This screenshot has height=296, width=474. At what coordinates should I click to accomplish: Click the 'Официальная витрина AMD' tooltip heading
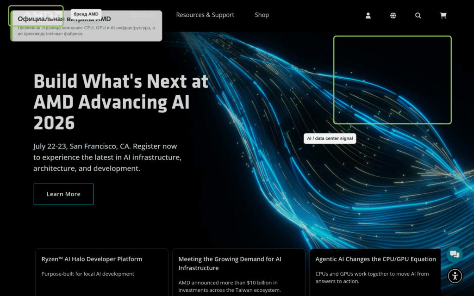click(64, 19)
